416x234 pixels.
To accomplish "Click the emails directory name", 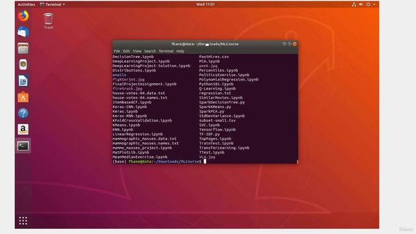I will [x=120, y=75].
